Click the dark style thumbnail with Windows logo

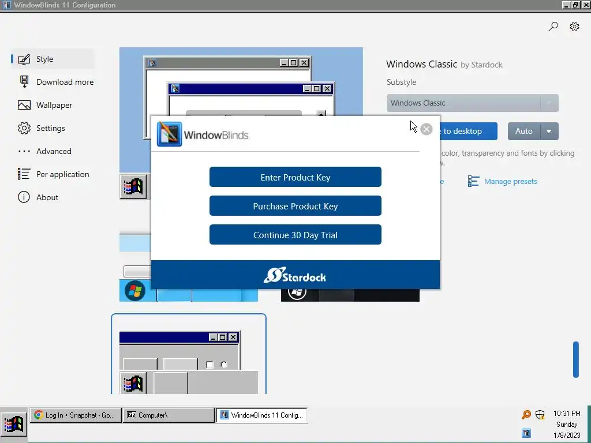tap(350, 295)
